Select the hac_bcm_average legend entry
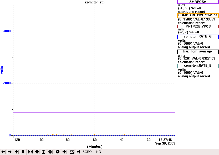Viewport: 219px width, 155px height. (198, 52)
